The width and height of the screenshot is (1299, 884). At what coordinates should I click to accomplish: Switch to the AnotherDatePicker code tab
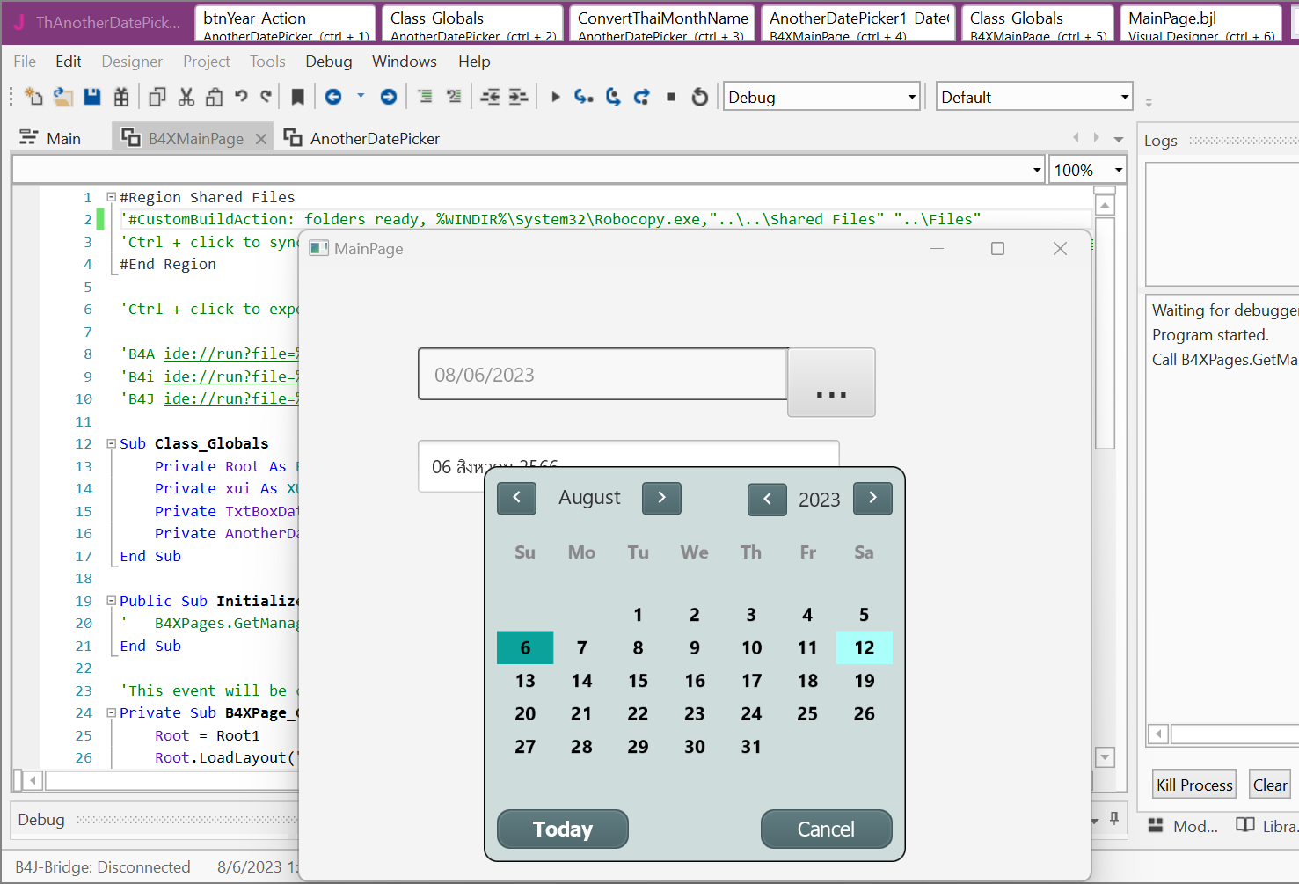click(x=361, y=138)
